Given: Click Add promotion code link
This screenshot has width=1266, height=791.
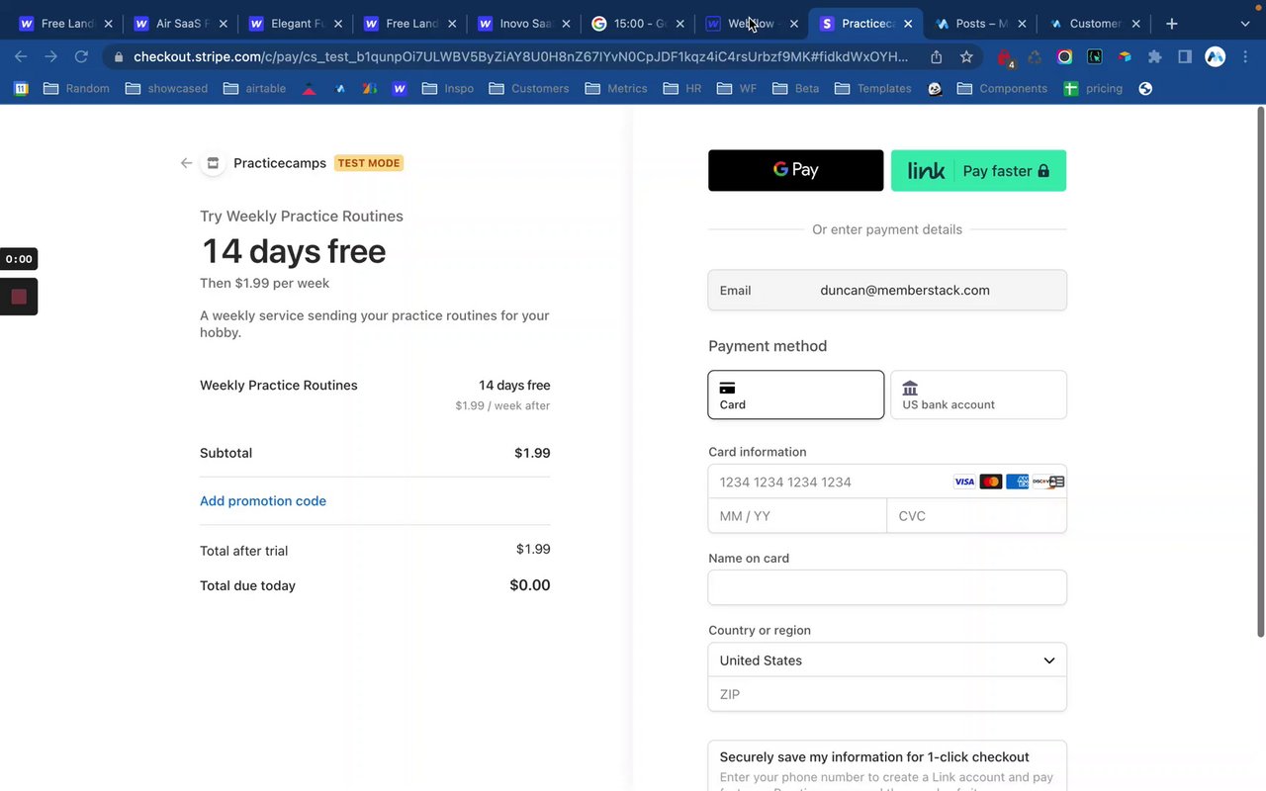Looking at the screenshot, I should coord(263,501).
